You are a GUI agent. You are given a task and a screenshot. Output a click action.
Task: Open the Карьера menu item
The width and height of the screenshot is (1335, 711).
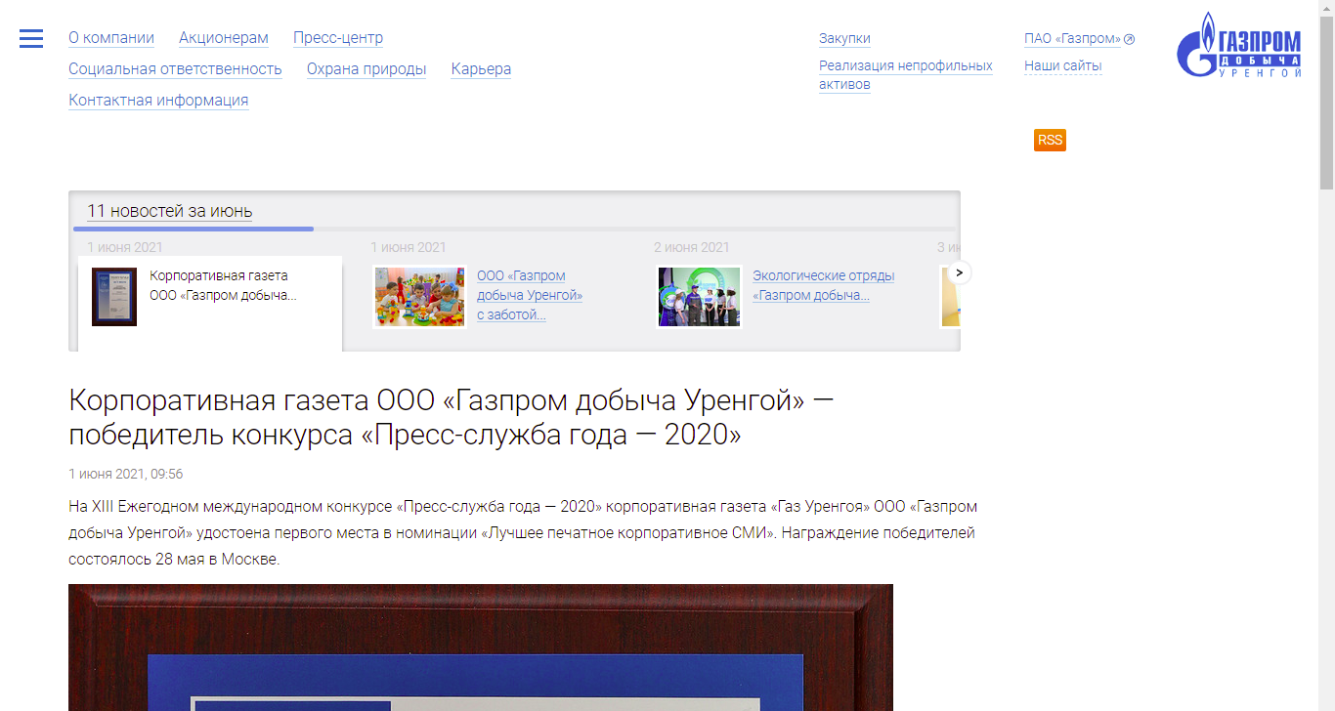pos(481,69)
